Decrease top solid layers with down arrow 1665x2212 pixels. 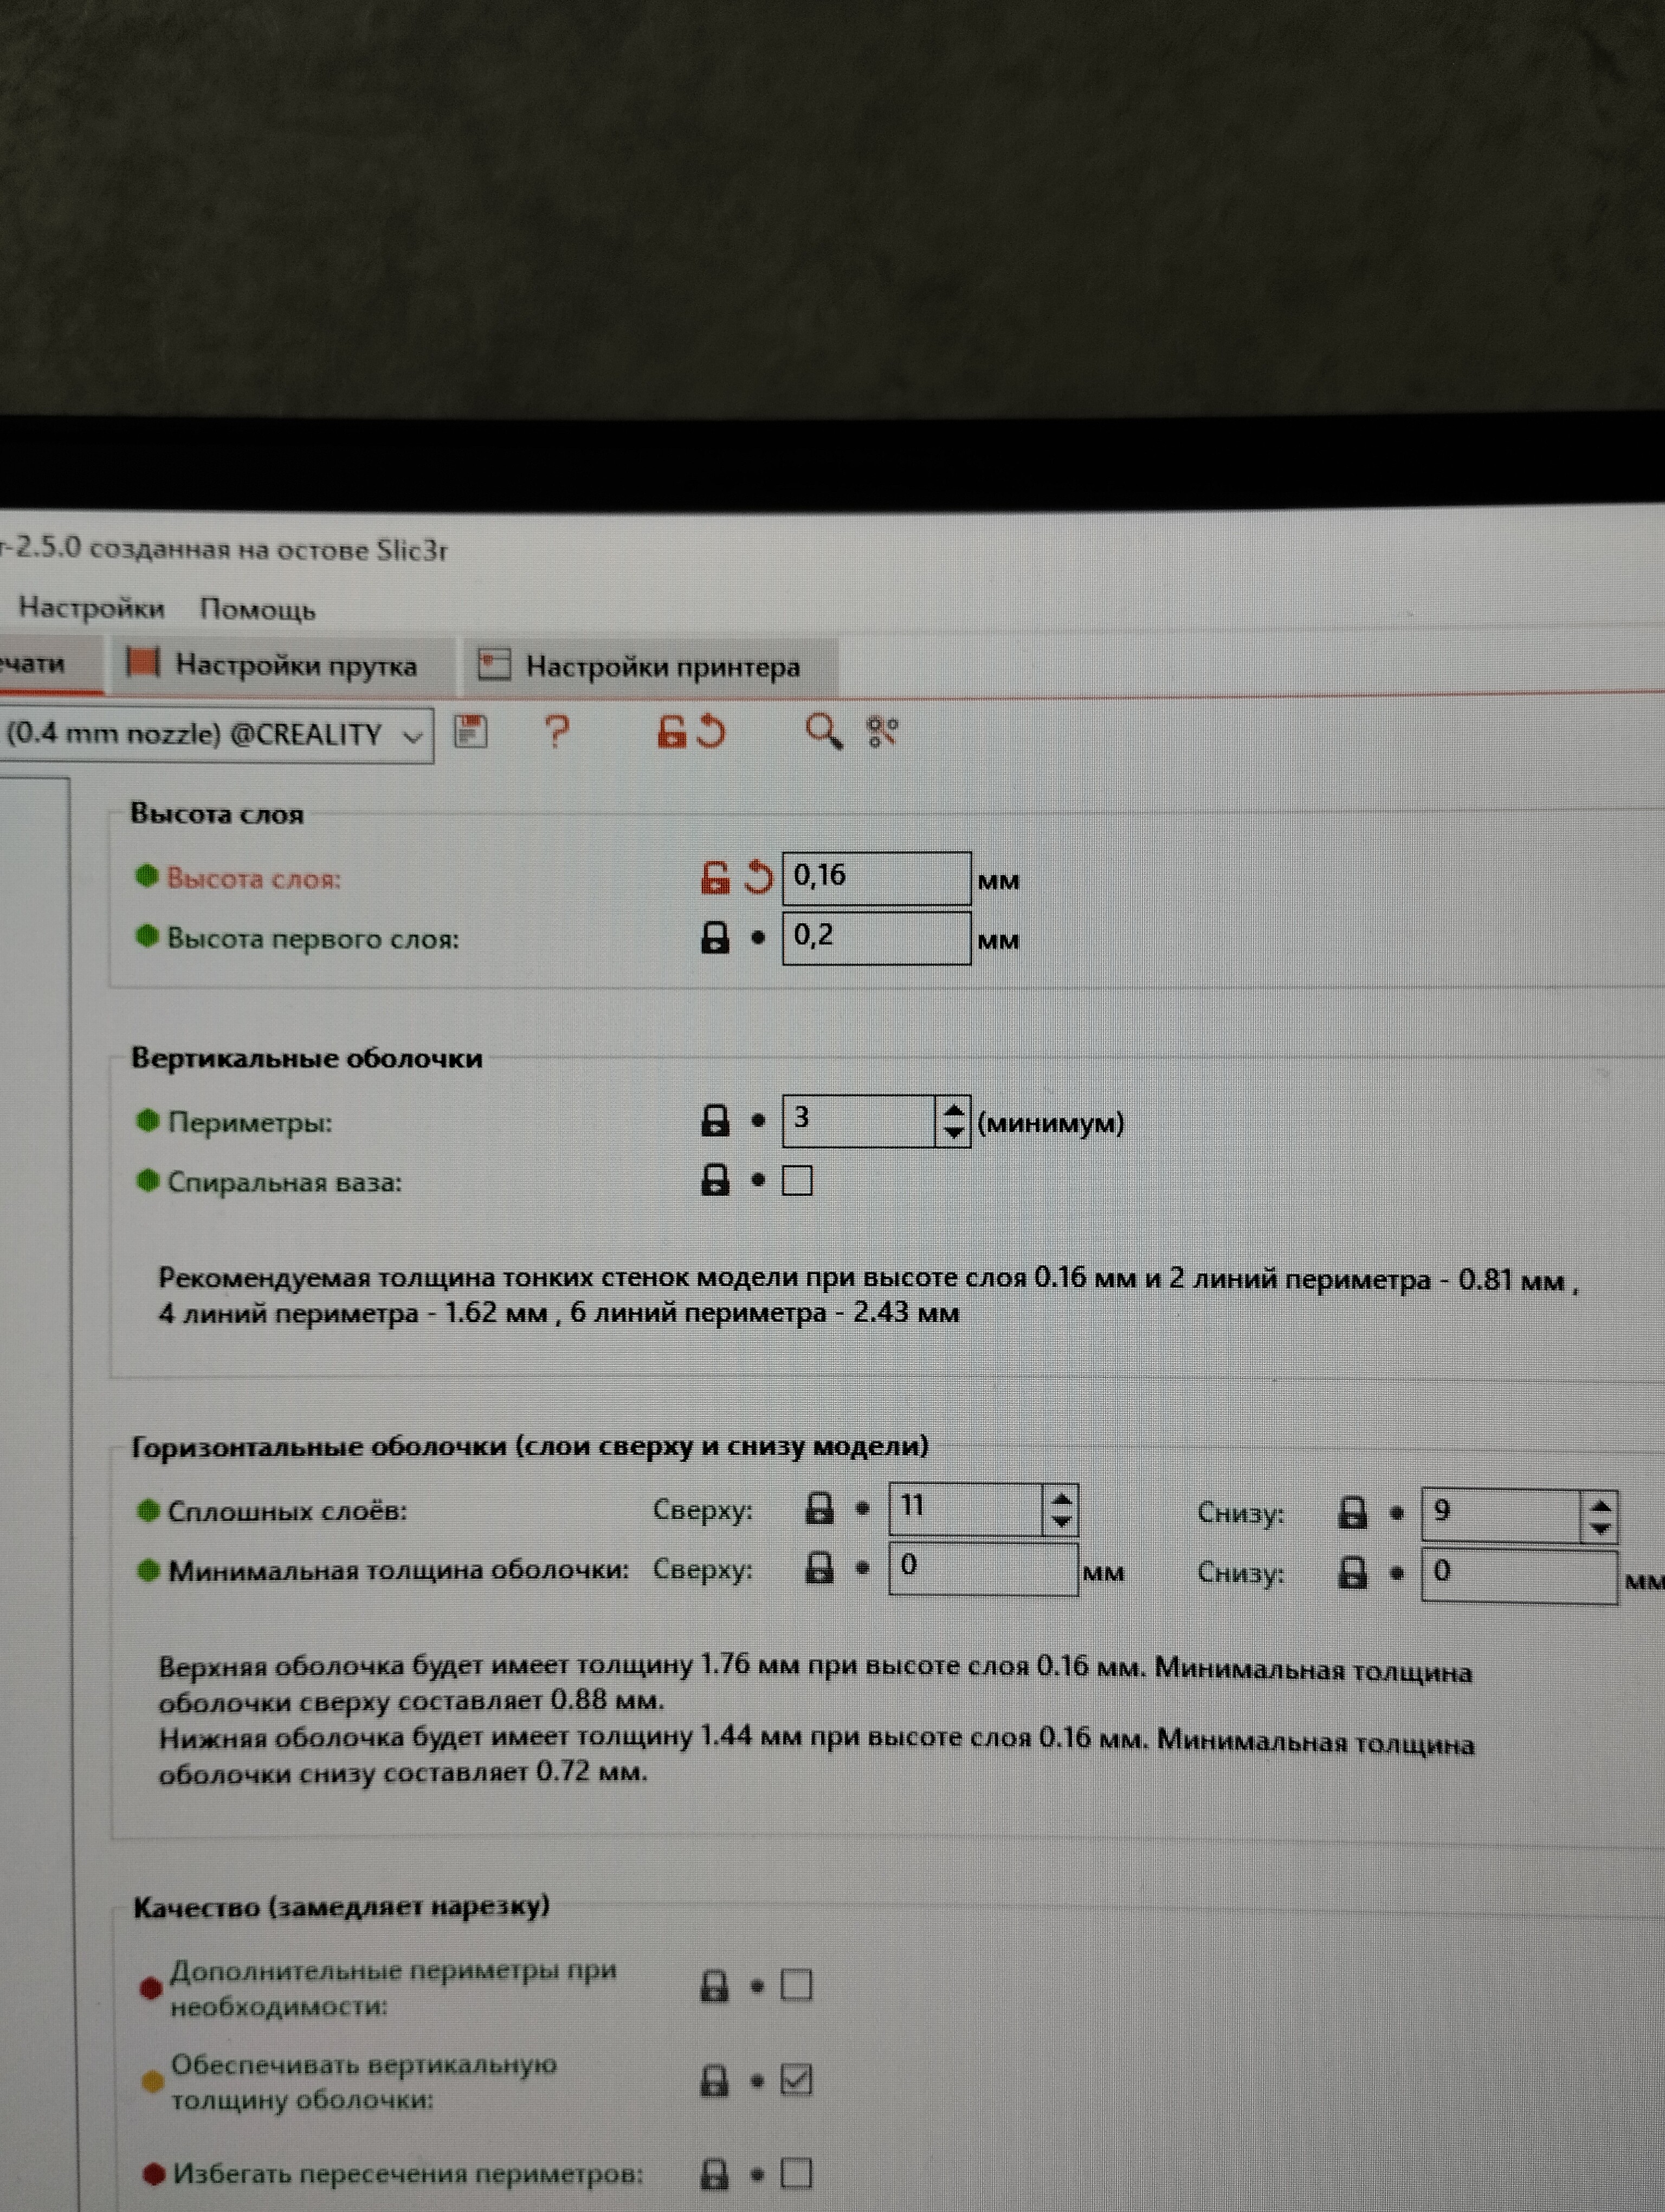click(x=1061, y=1523)
